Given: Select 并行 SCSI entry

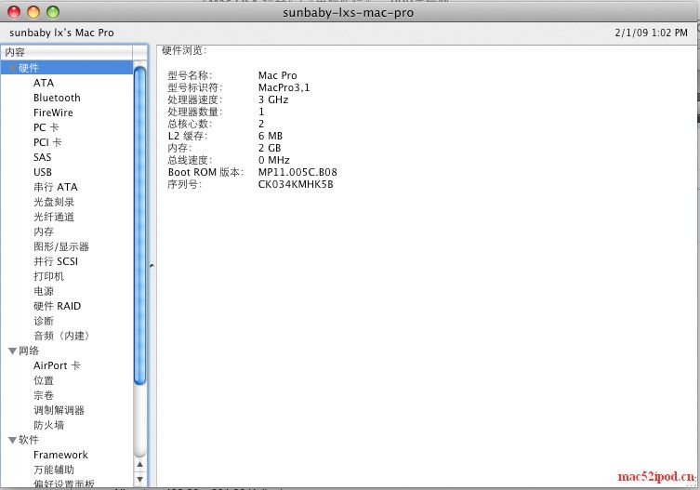Looking at the screenshot, I should coord(56,261).
